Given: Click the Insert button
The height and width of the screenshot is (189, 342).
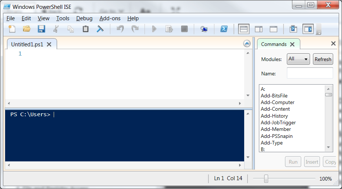Looking at the screenshot, I should point(312,162).
